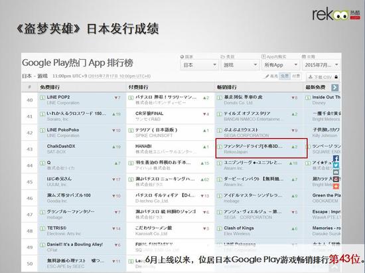Open the Clash of Kings app link
The height and width of the screenshot is (273, 365).
click(239, 228)
